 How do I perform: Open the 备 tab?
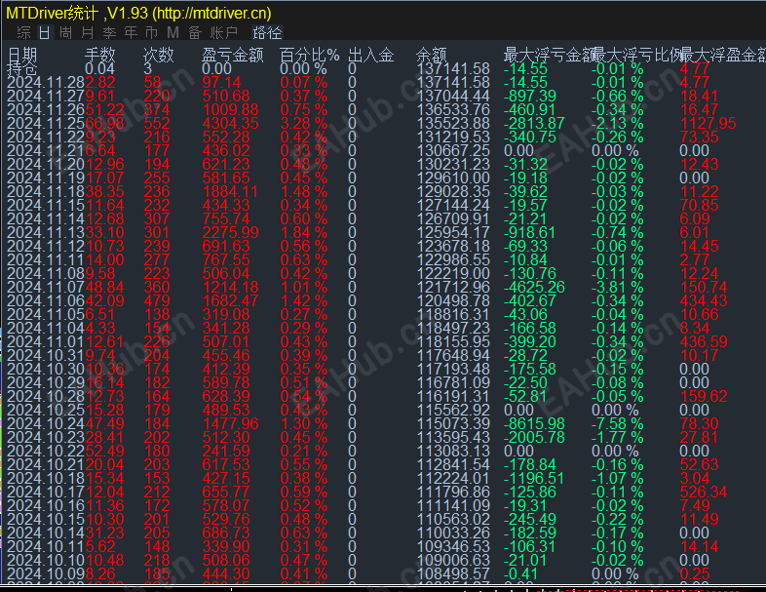coord(195,33)
